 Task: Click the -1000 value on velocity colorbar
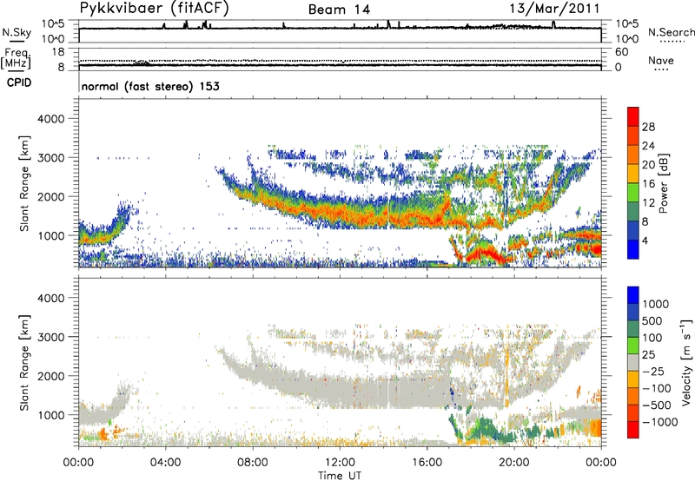coord(659,422)
